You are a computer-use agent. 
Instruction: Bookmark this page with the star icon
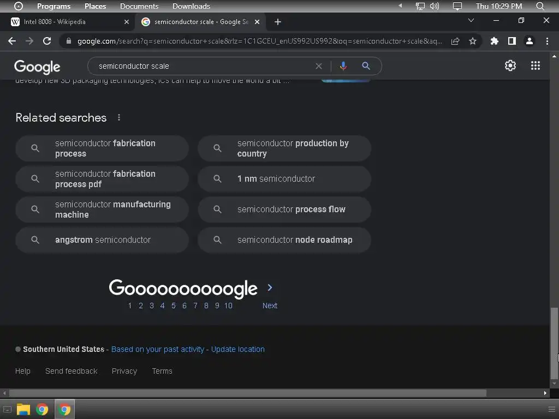click(x=473, y=41)
